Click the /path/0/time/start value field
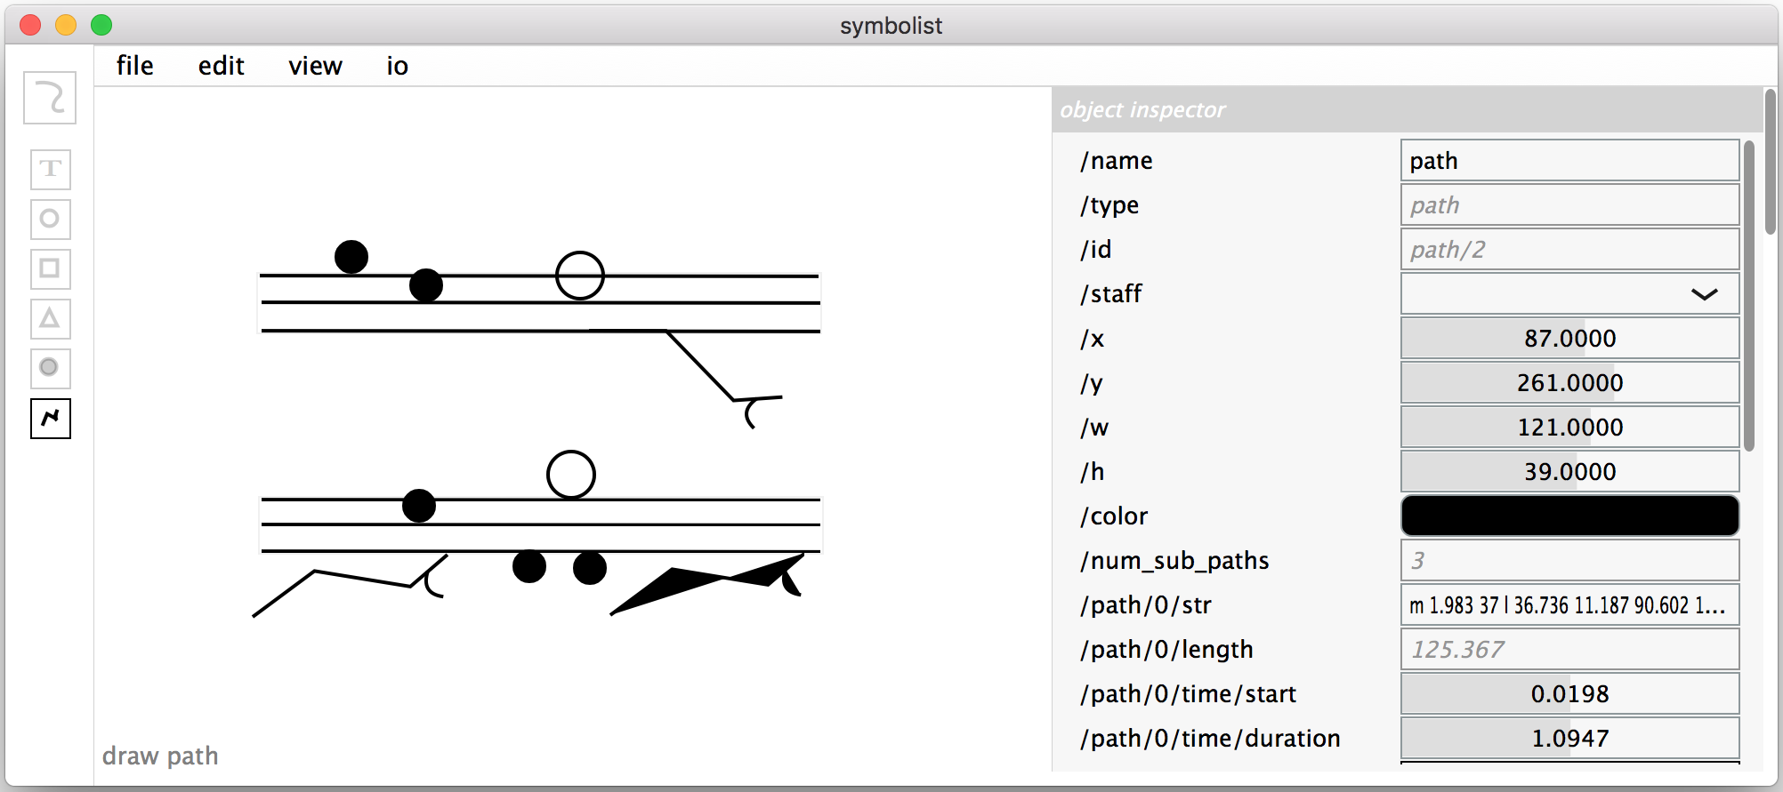This screenshot has width=1783, height=792. pos(1569,694)
